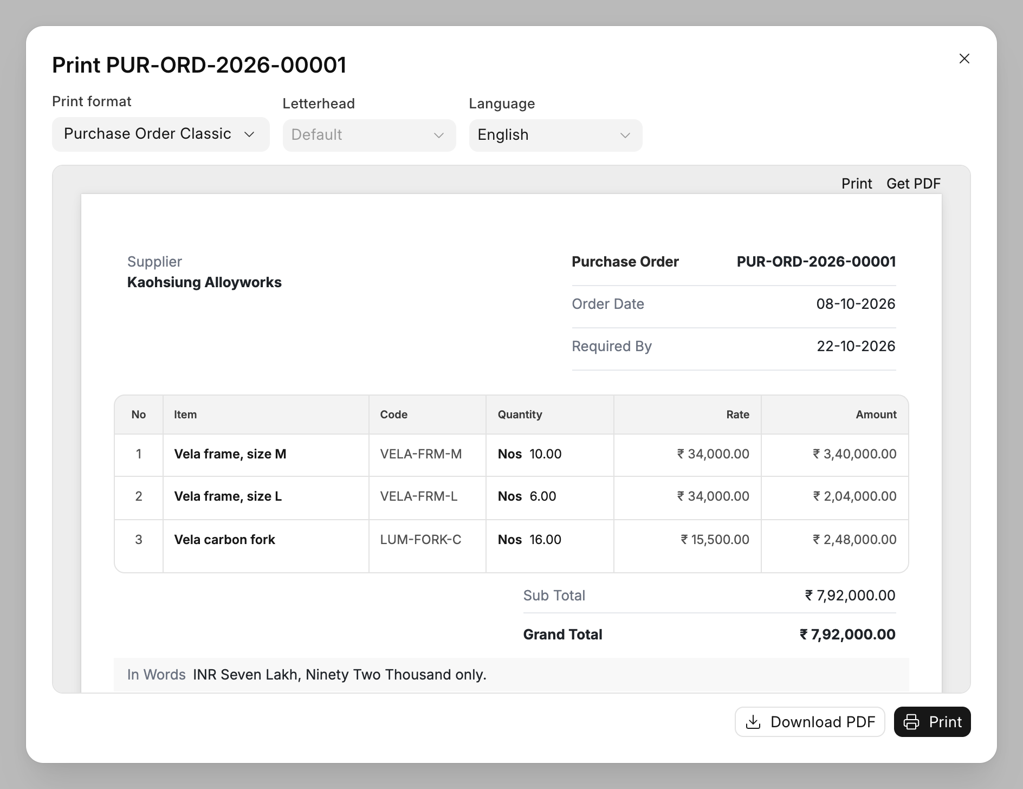Image resolution: width=1023 pixels, height=789 pixels.
Task: Click the Print button label at the bottom
Action: click(946, 722)
